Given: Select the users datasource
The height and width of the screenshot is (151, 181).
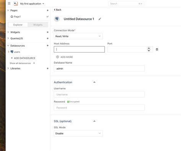Looking at the screenshot, I should 16,52.
